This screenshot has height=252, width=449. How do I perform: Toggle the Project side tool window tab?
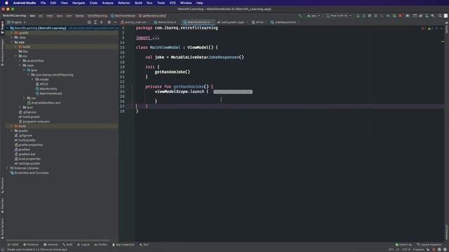coord(2,27)
